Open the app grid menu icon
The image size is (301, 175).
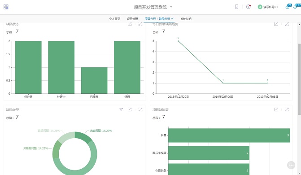(x=6, y=7)
